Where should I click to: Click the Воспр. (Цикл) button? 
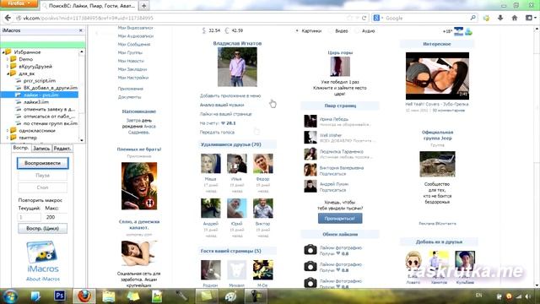43,229
